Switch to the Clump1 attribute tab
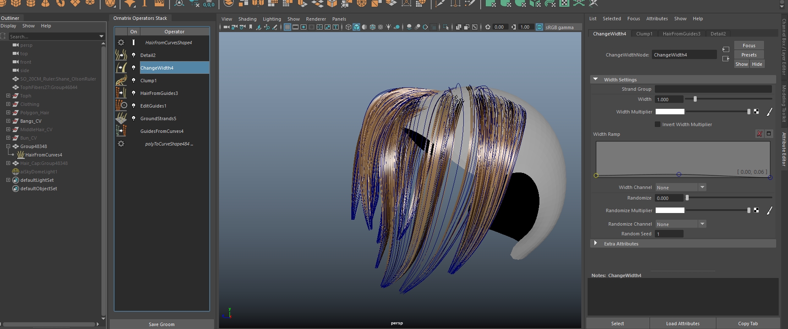Image resolution: width=788 pixels, height=329 pixels. [x=644, y=34]
